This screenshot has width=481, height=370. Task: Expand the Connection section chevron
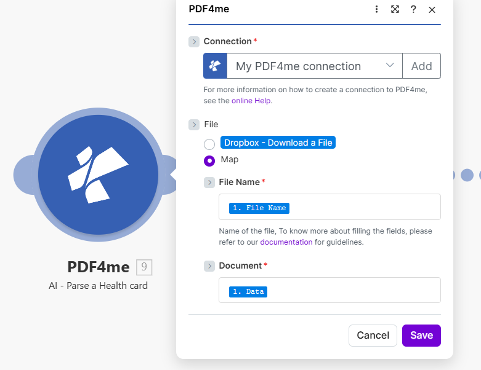point(194,42)
